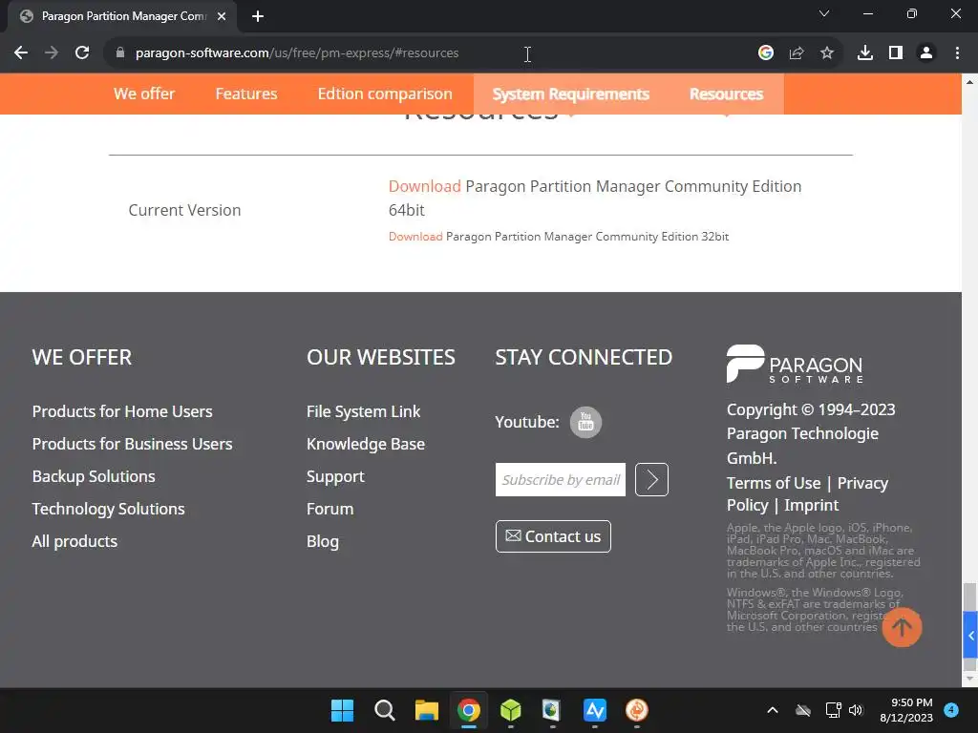The height and width of the screenshot is (733, 978).
Task: Open File System Link website
Action: pos(363,411)
